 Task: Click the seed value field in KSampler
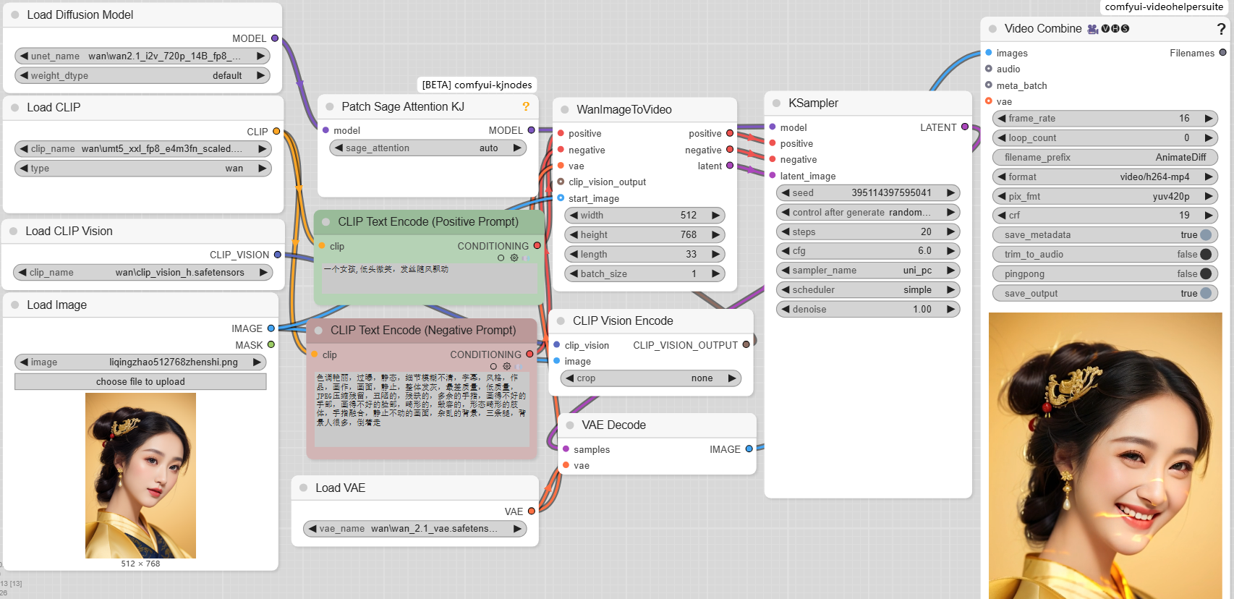[x=868, y=192]
